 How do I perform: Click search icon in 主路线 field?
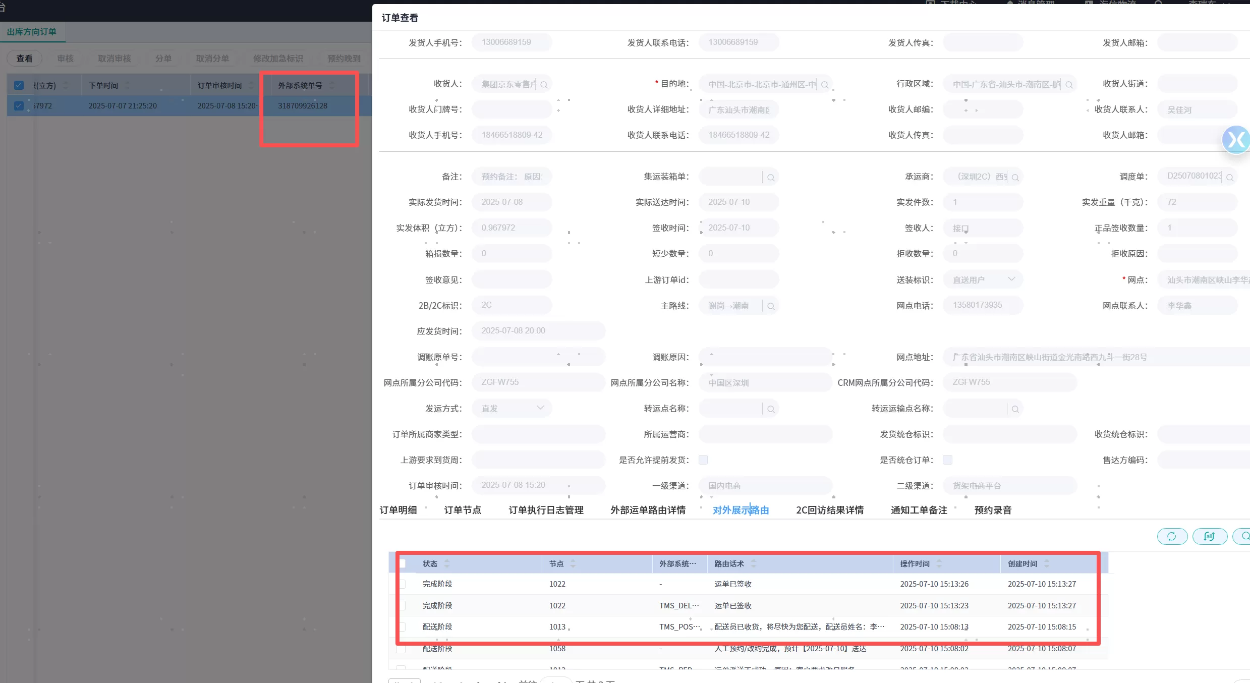pos(771,306)
